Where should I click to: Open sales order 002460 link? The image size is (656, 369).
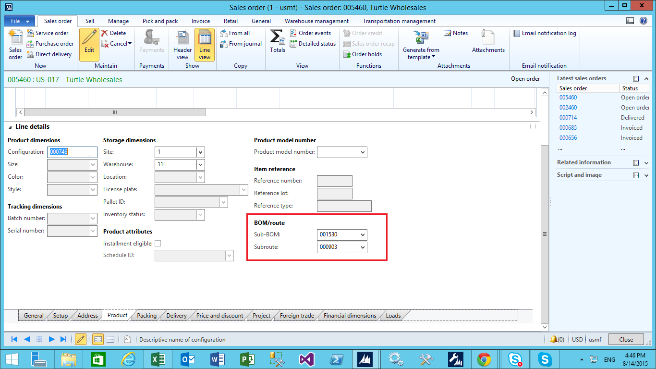click(x=568, y=108)
